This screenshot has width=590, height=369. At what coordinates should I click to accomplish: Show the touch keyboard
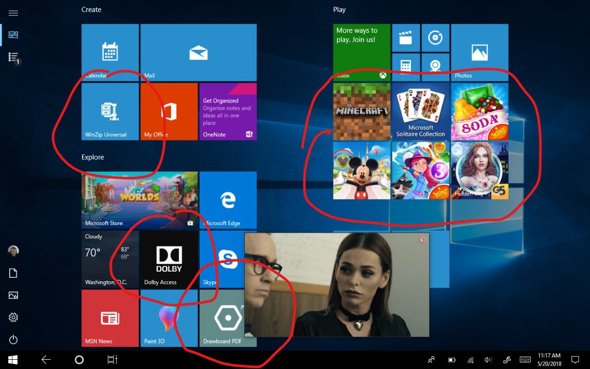[x=525, y=360]
